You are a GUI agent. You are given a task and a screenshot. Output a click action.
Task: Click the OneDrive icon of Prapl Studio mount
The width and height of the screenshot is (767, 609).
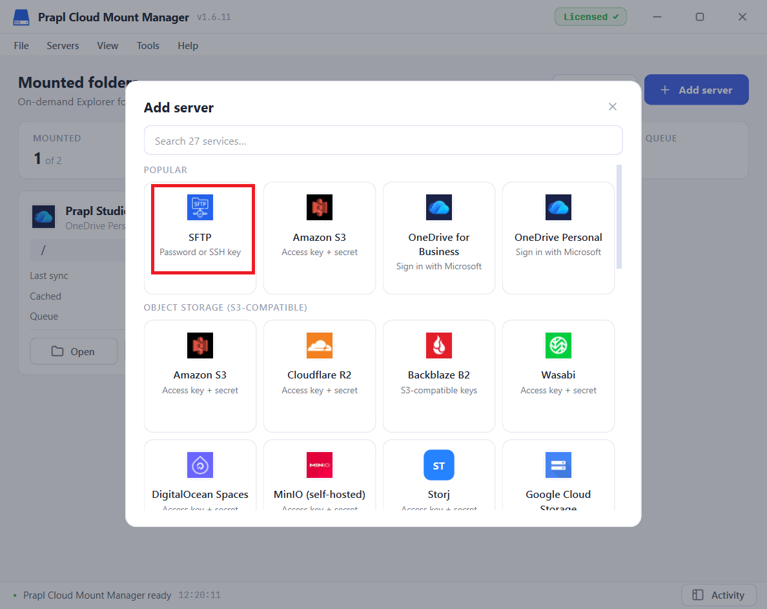(43, 217)
